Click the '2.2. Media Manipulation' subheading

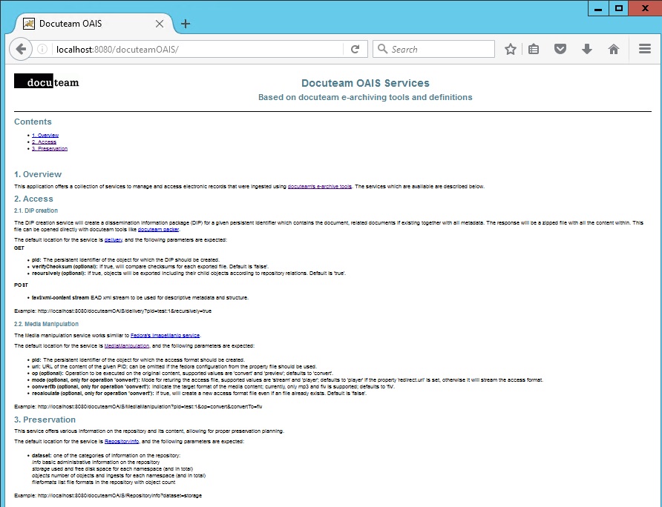click(x=47, y=324)
